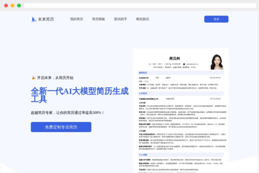Open 面试助手 from the nav bar
The height and width of the screenshot is (173, 259).
[x=120, y=19]
